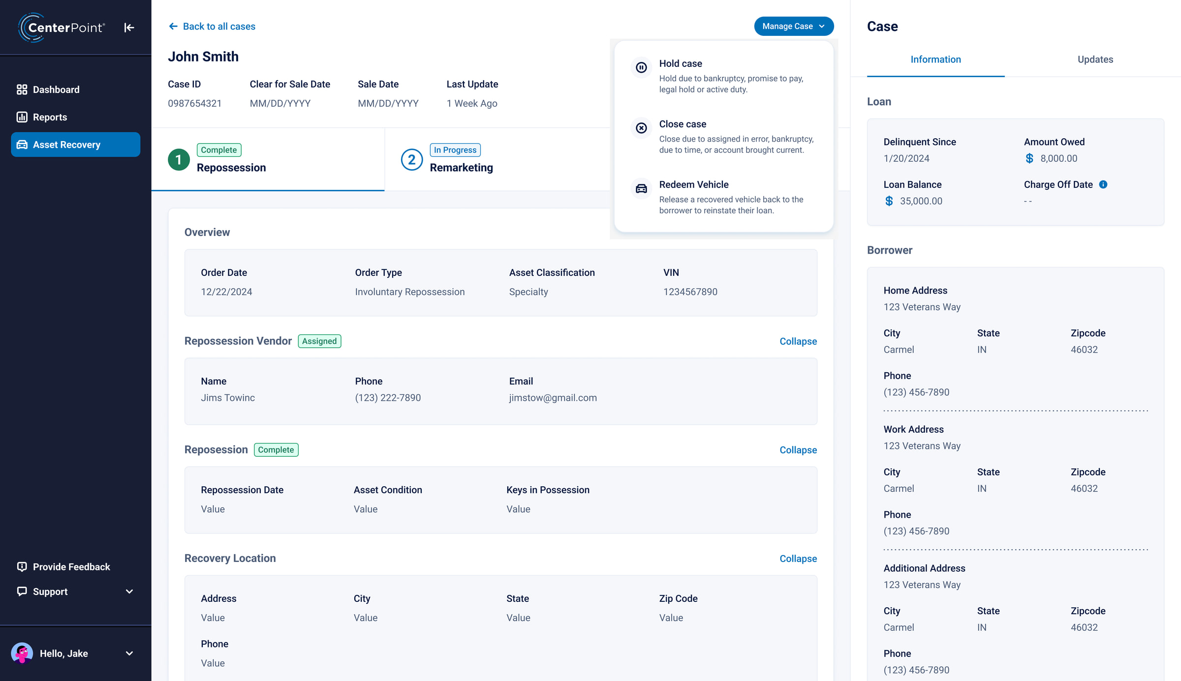The height and width of the screenshot is (681, 1181).
Task: Click the 35,000.00 loan balance
Action: click(921, 201)
